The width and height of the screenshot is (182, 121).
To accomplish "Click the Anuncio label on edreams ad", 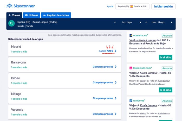I will coord(167,36).
